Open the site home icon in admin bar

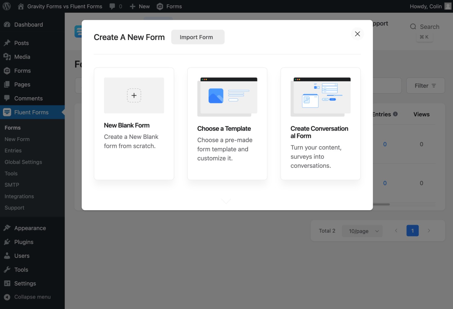[21, 6]
